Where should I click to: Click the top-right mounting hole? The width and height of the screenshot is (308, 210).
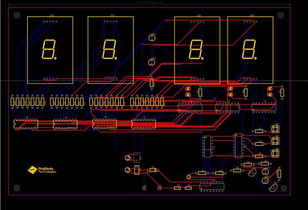pos(280,15)
